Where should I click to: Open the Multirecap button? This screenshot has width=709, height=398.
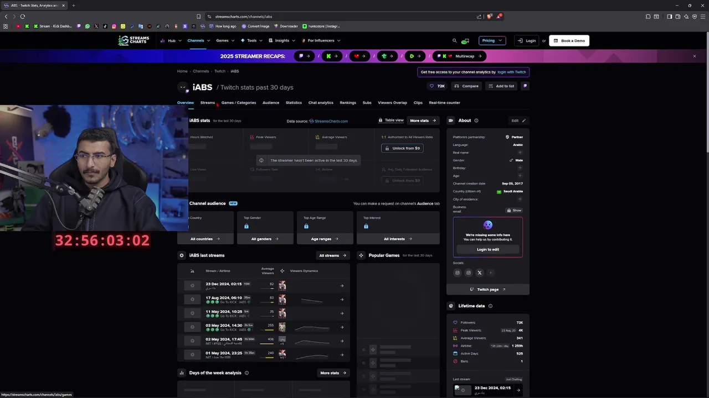459,56
